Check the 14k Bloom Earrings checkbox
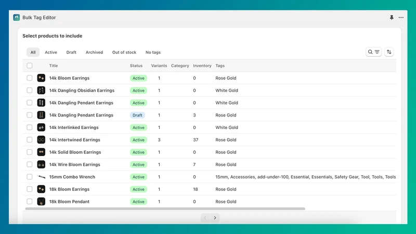 pos(30,78)
